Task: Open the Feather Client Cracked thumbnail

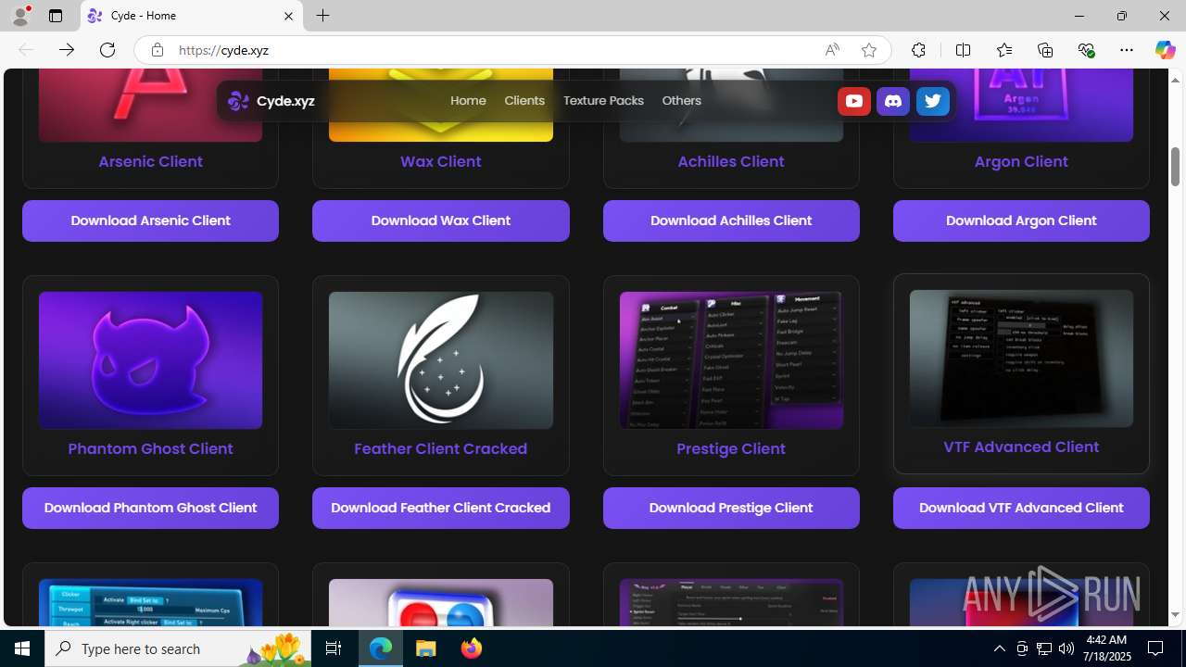Action: click(441, 360)
